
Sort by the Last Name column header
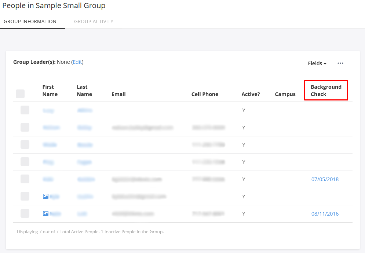(84, 91)
